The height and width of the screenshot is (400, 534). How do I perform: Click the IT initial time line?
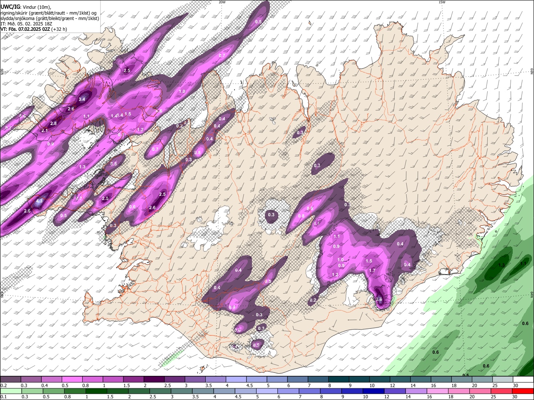point(27,24)
